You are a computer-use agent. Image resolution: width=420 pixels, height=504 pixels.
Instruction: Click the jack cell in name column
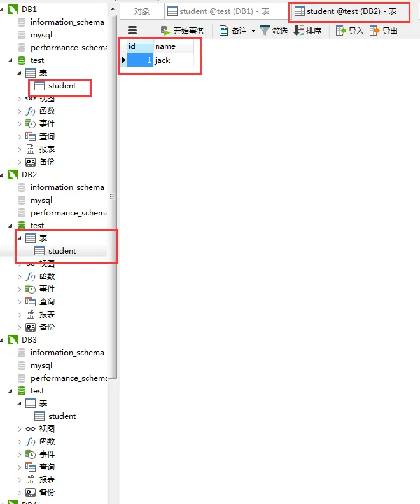(174, 60)
